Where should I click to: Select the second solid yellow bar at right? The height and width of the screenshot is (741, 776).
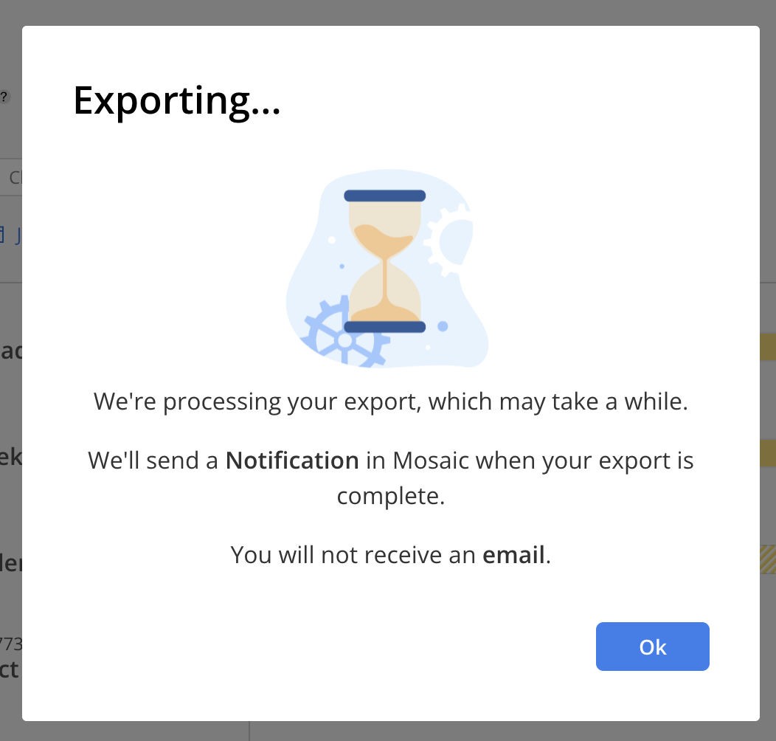pyautogui.click(x=768, y=453)
